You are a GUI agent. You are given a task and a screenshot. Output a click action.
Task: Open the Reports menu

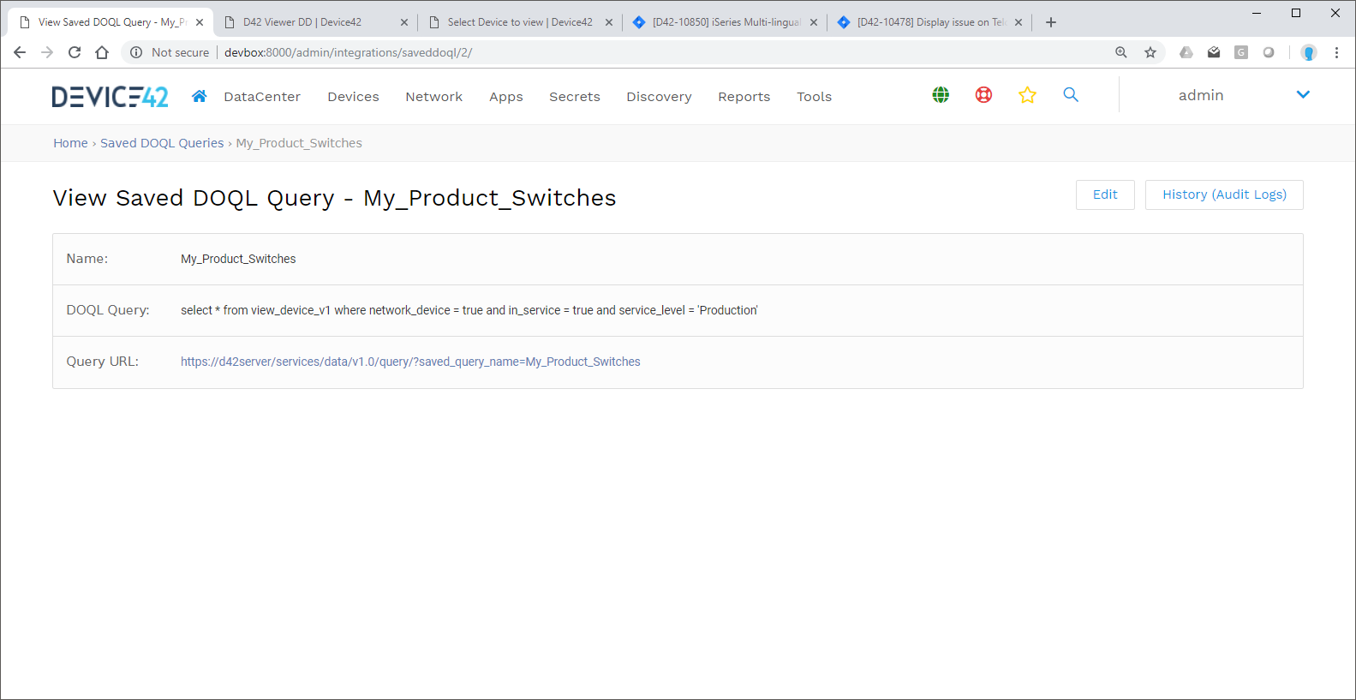(x=744, y=97)
